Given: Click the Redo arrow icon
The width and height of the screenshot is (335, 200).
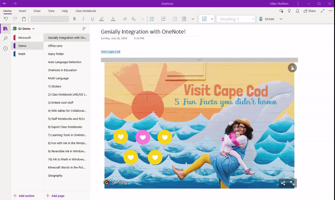Looking at the screenshot, I should tap(15, 19).
